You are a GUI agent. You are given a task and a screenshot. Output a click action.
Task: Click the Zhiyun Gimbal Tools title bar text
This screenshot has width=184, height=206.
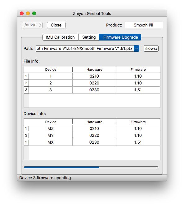(92, 13)
